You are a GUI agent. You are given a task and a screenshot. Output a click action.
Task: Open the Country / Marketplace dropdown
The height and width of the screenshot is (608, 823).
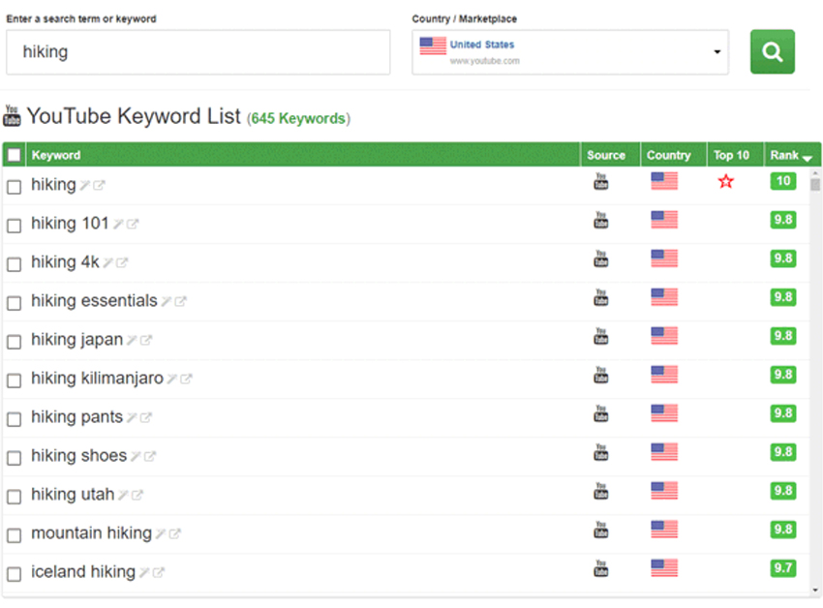(716, 51)
